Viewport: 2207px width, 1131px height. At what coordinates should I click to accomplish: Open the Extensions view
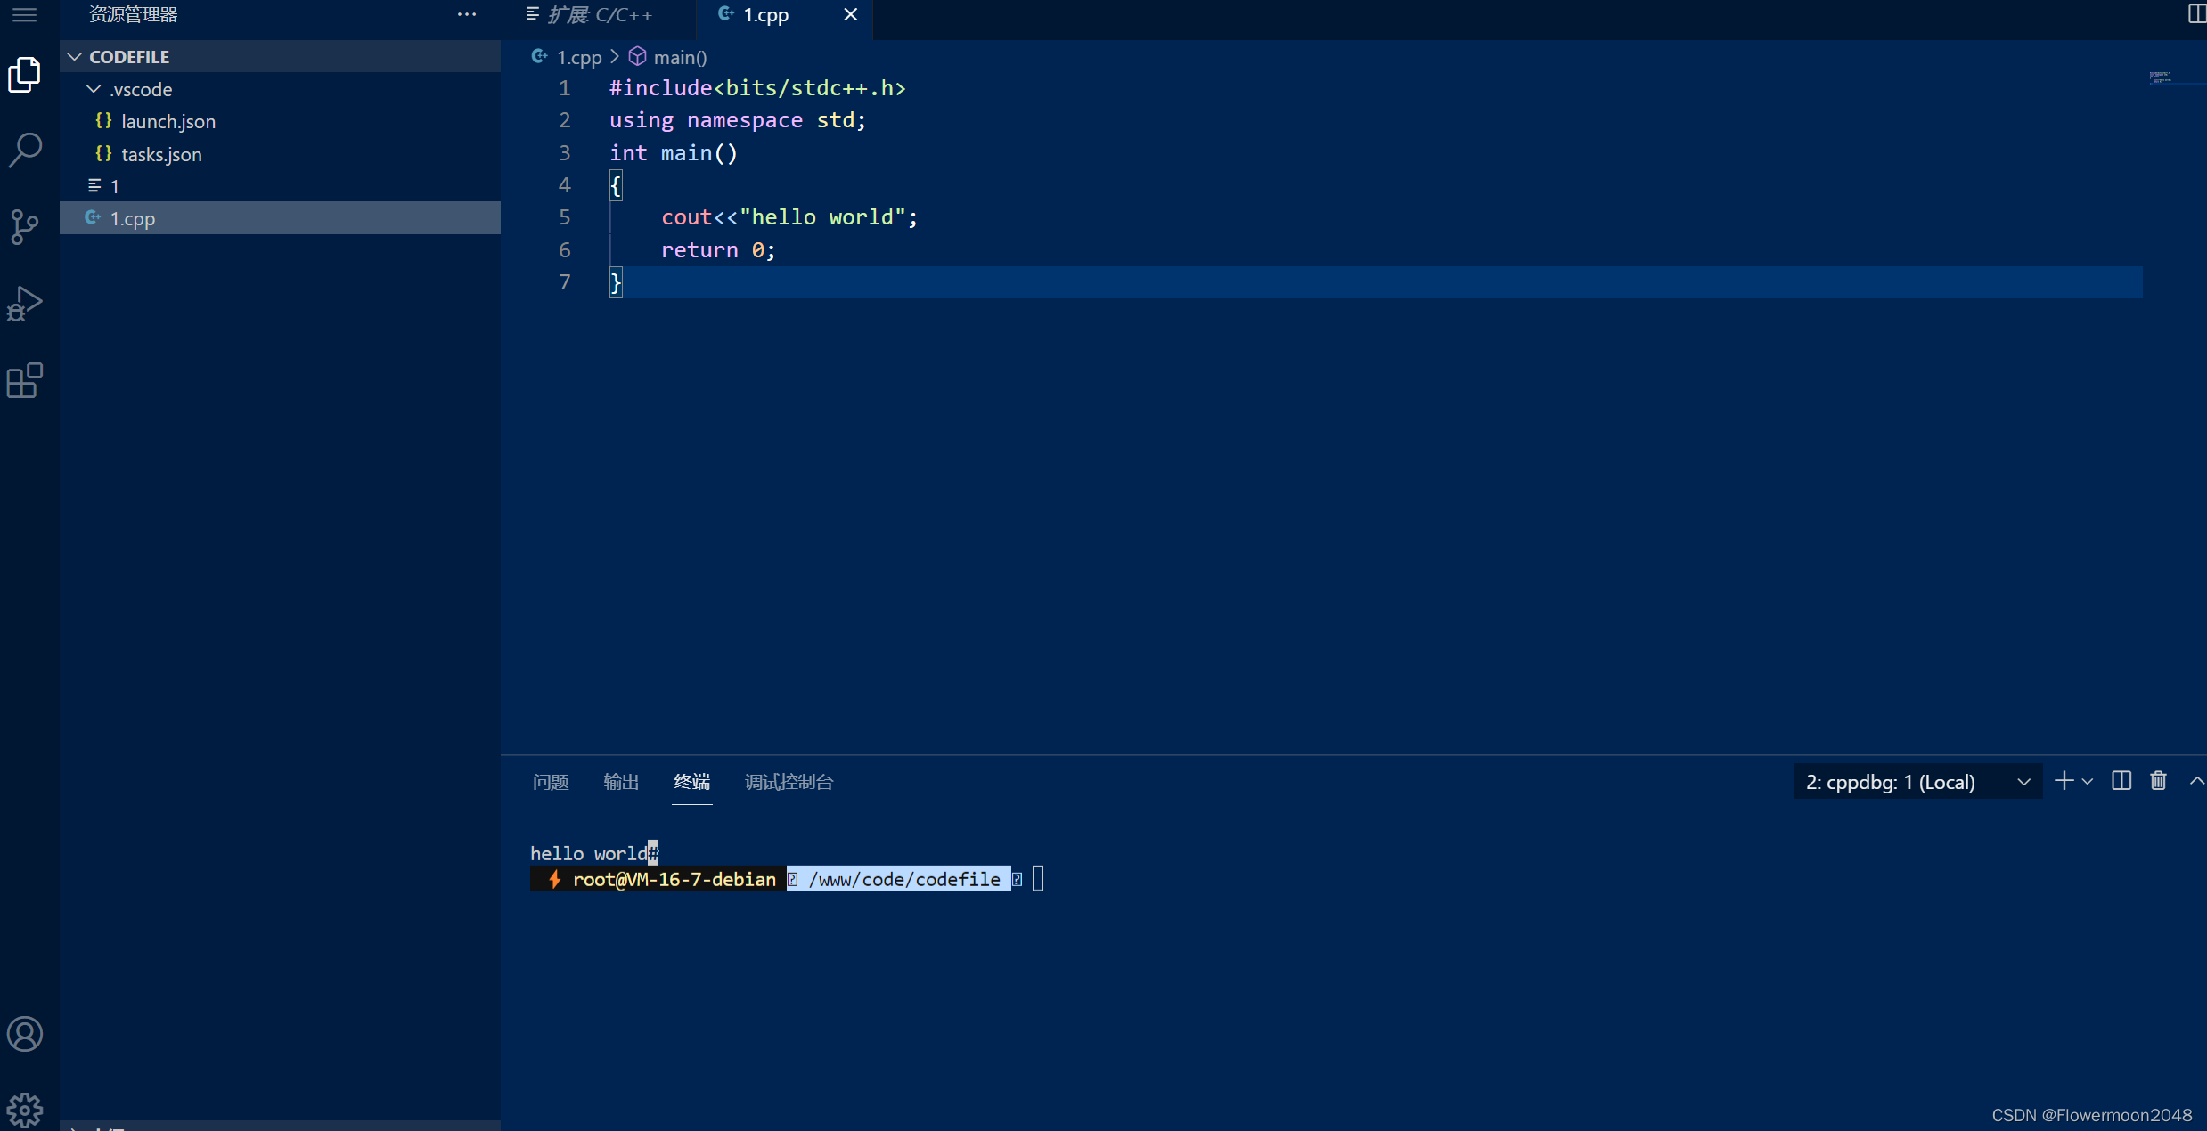pyautogui.click(x=24, y=380)
